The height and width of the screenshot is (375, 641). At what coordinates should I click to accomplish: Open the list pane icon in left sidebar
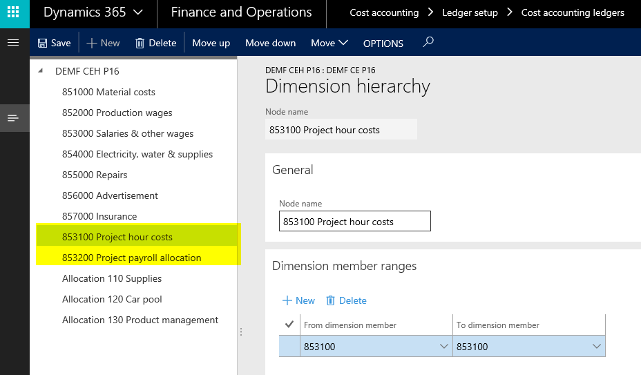coord(13,118)
